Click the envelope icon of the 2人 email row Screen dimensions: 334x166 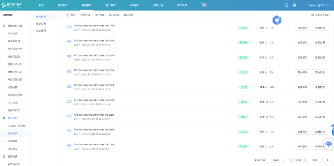click(x=69, y=57)
